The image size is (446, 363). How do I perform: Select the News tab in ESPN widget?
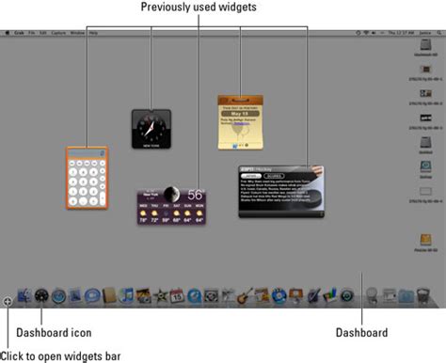click(251, 176)
